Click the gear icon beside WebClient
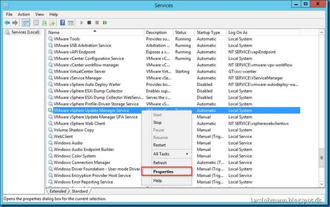Image resolution: width=330 pixels, height=207 pixels. 50,136
